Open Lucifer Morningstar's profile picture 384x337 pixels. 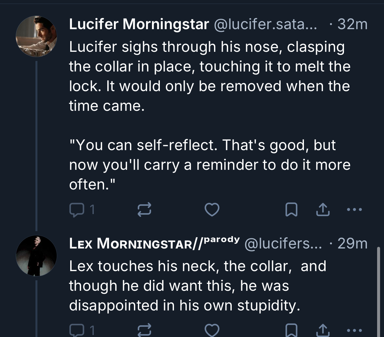[x=36, y=36]
